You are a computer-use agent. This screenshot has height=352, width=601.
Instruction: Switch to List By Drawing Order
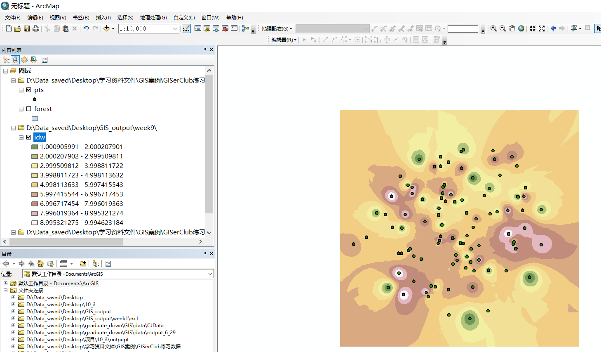click(6, 60)
